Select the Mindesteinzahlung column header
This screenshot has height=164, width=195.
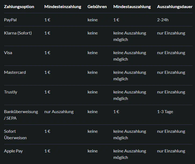click(x=63, y=6)
